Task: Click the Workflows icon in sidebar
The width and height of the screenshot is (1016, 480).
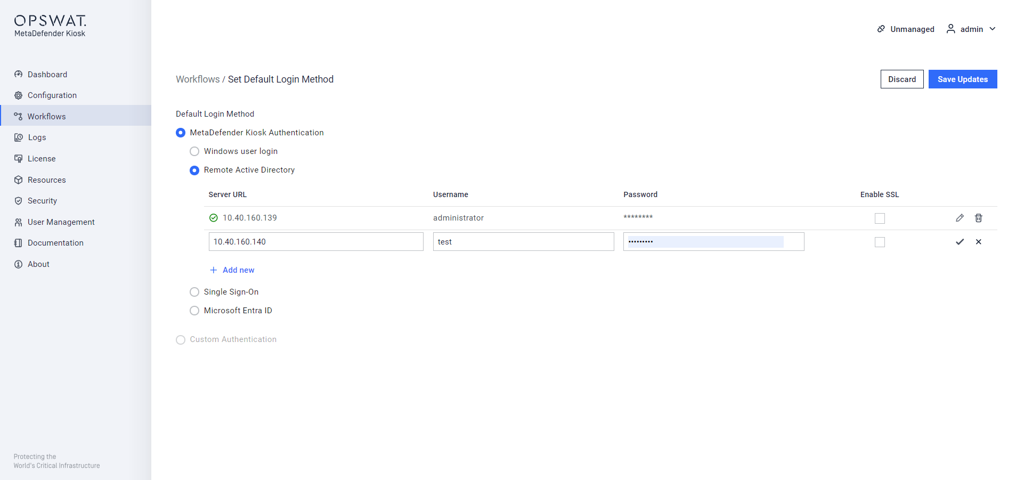Action: tap(18, 116)
